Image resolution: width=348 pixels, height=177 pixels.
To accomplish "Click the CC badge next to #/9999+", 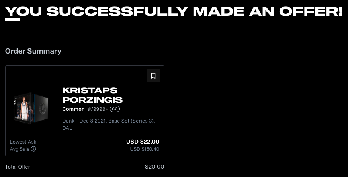I will [115, 109].
